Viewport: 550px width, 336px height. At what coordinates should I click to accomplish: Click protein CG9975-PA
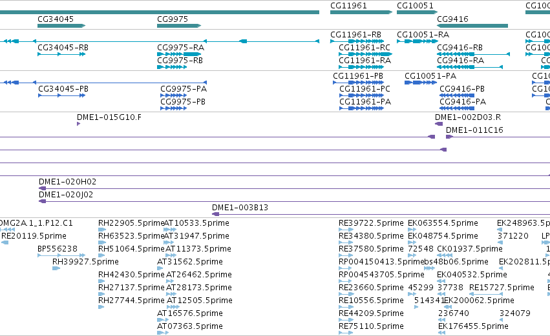tap(174, 95)
